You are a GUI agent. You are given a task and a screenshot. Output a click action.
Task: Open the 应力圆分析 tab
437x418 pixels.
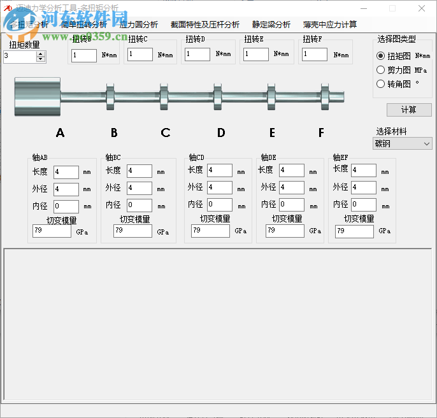coord(138,25)
